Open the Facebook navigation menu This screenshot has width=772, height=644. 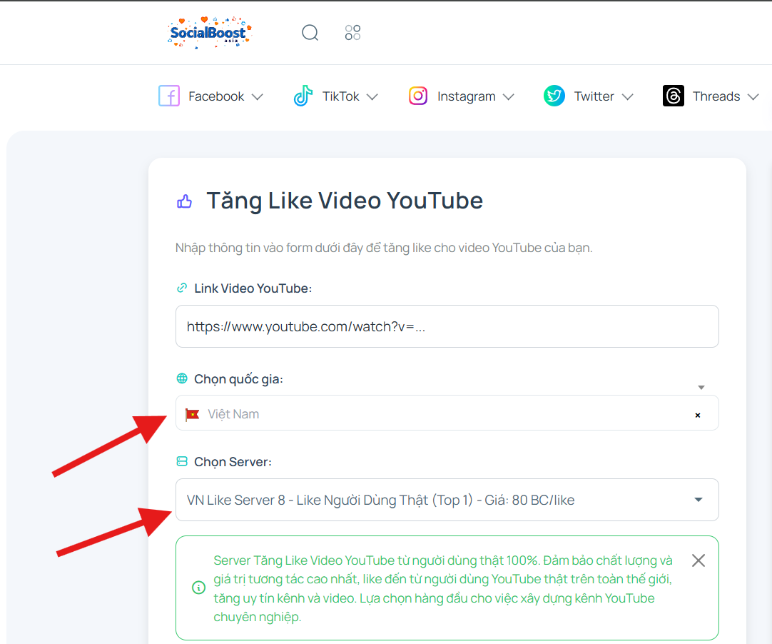coord(210,96)
